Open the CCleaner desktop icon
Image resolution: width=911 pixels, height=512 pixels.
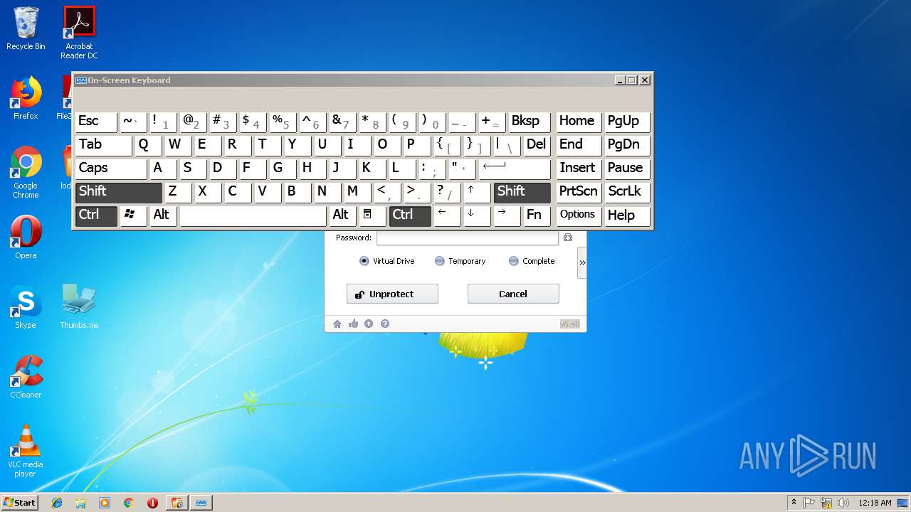(26, 377)
